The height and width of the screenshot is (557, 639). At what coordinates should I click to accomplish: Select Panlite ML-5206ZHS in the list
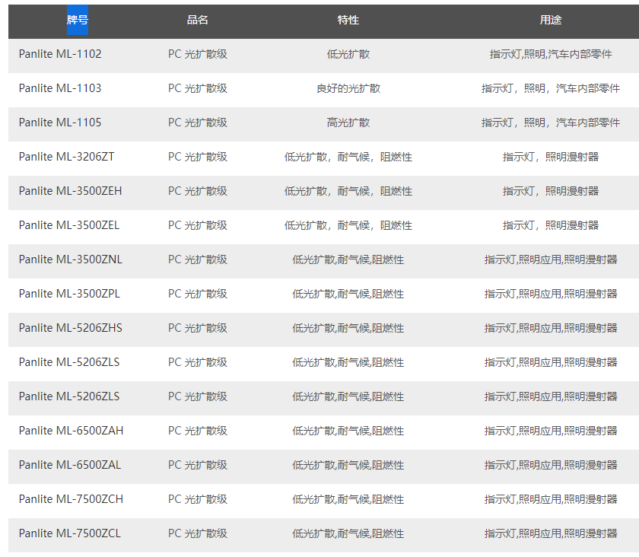click(x=70, y=328)
